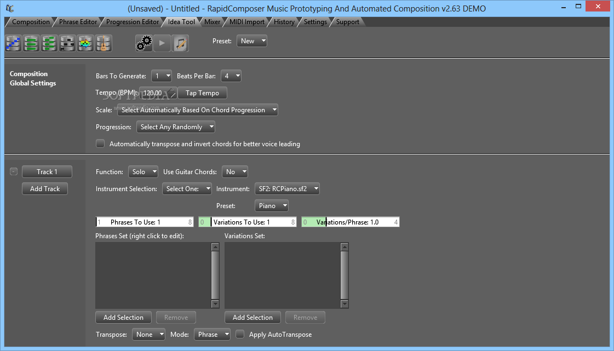Open the Transpose None dropdown

148,334
